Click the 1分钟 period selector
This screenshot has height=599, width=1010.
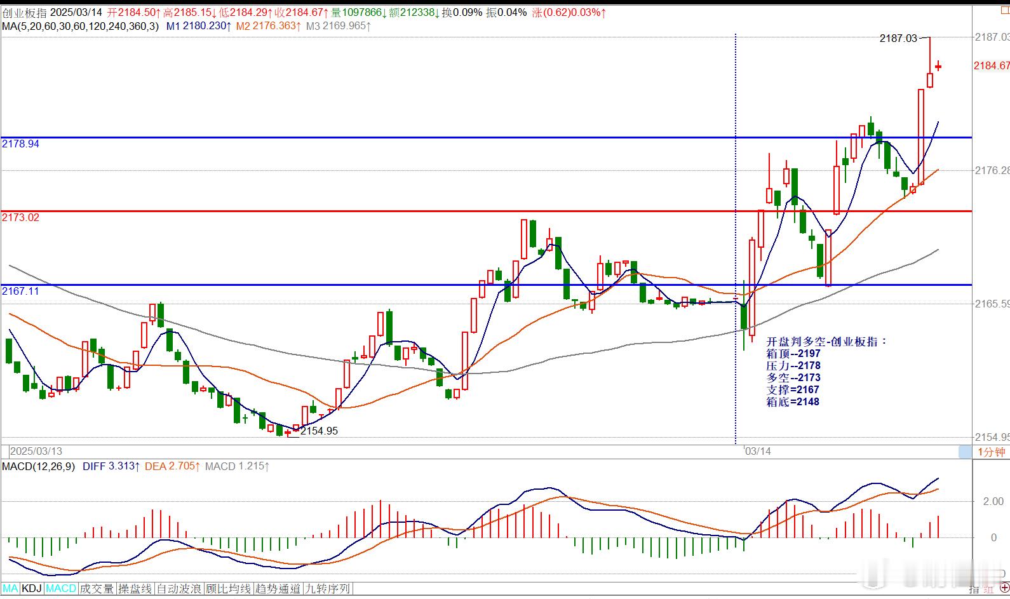(992, 452)
